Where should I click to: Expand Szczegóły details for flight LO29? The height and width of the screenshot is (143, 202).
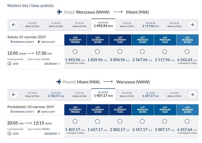click(x=52, y=64)
